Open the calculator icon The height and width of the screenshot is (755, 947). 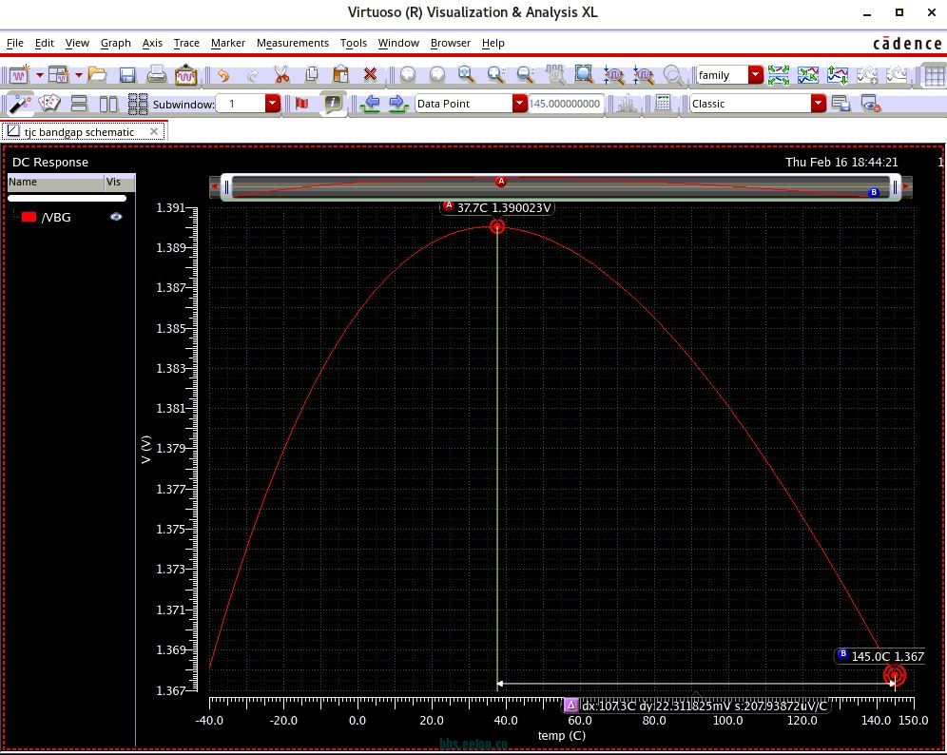pyautogui.click(x=663, y=104)
